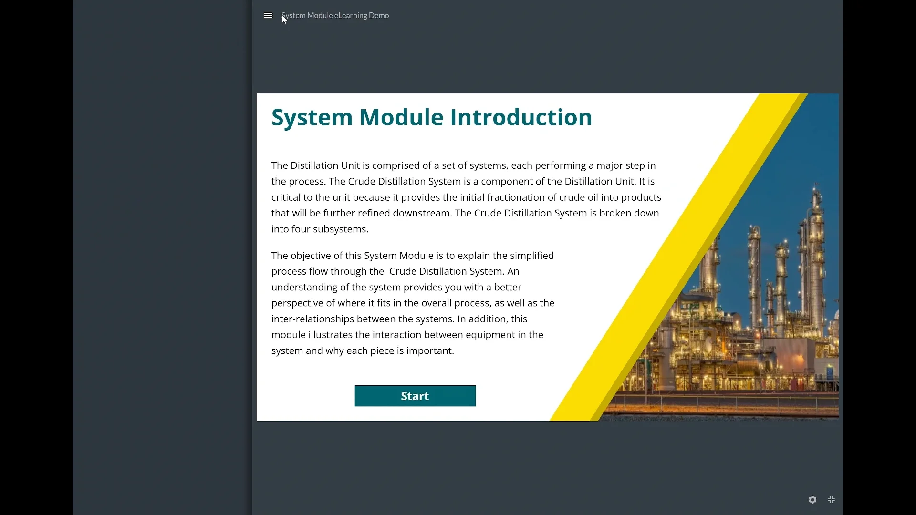Click Start on the introduction slide
This screenshot has height=515, width=916.
tap(415, 395)
